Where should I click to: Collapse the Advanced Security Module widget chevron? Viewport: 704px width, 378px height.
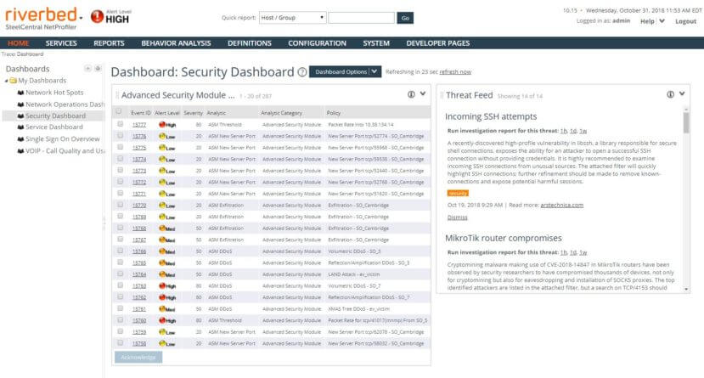click(x=423, y=93)
